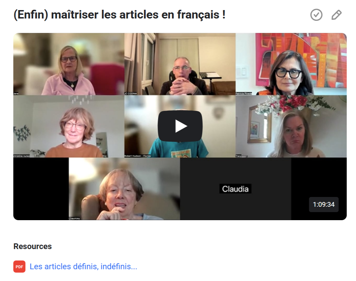Select the bottom tile with person resting chin on hand

click(124, 189)
